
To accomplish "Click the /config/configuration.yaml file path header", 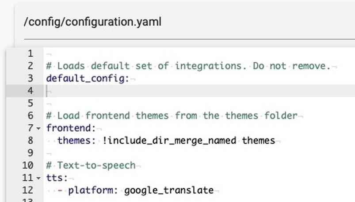I will pos(92,22).
